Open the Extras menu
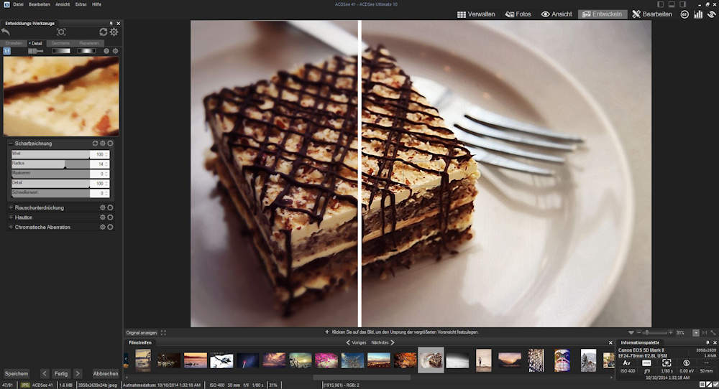Screen dimensions: 719x389 (81, 4)
